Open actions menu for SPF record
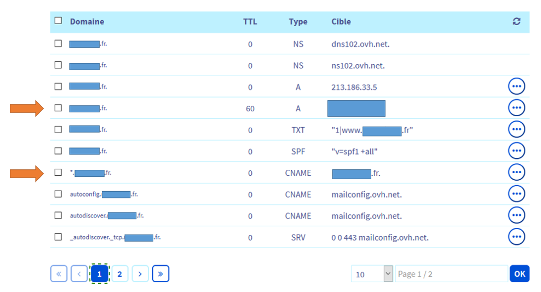Viewport: 541px width, 292px height. (x=516, y=151)
